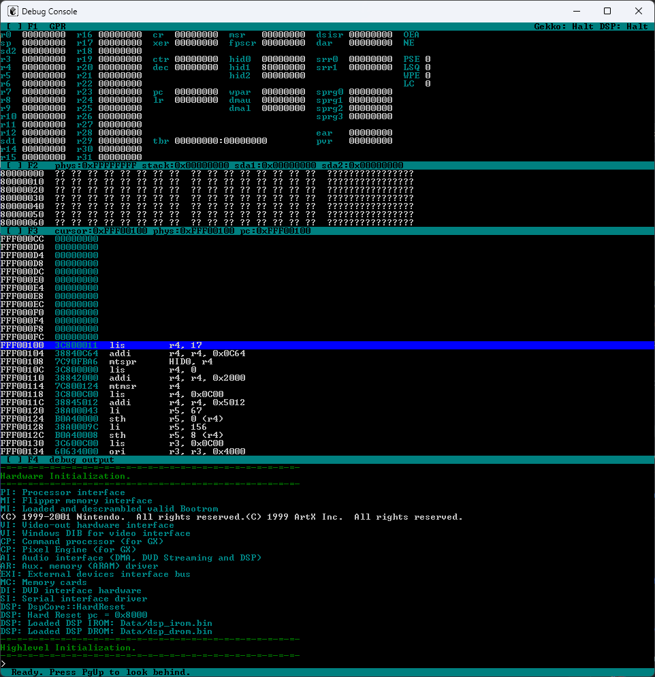Minimize the Debug Console window
This screenshot has height=677, width=655.
[x=577, y=11]
